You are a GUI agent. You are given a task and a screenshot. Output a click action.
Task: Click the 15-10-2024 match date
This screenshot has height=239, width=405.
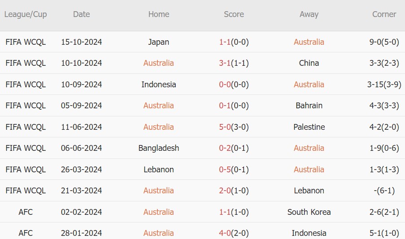coord(82,42)
